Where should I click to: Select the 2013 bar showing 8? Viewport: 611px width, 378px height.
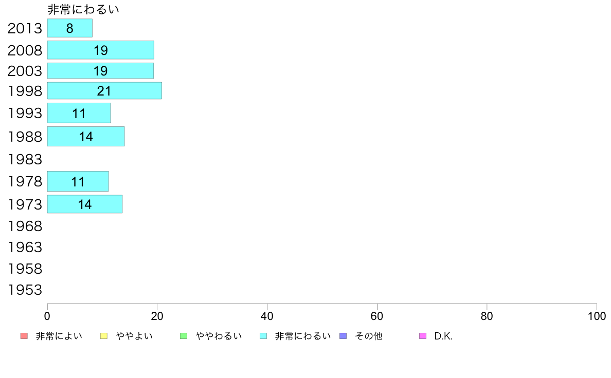tap(70, 28)
